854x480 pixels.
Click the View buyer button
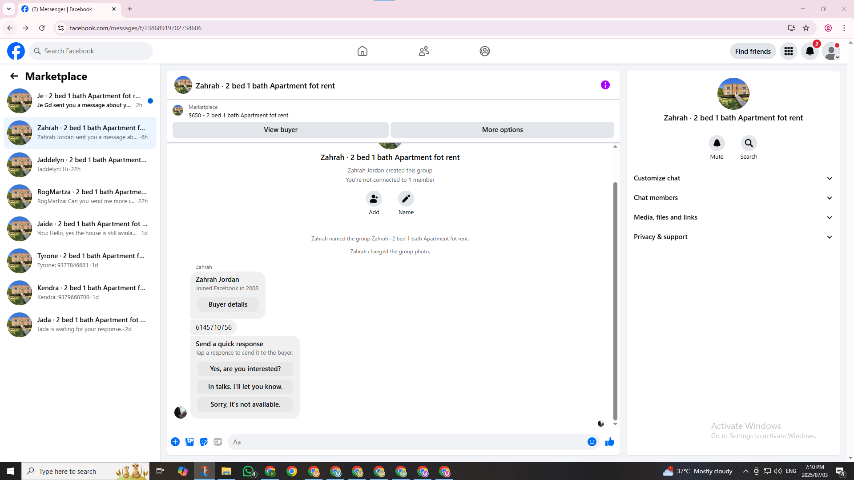280,130
